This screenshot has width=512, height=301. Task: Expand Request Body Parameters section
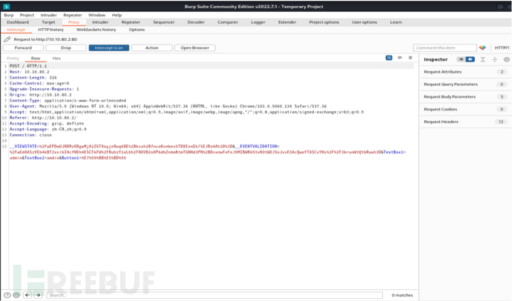pos(465,97)
